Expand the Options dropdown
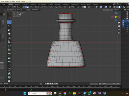Screen dimensions: 129x96 click(117, 10)
